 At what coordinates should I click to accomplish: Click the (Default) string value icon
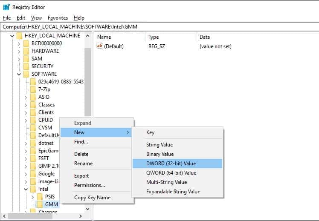100,46
